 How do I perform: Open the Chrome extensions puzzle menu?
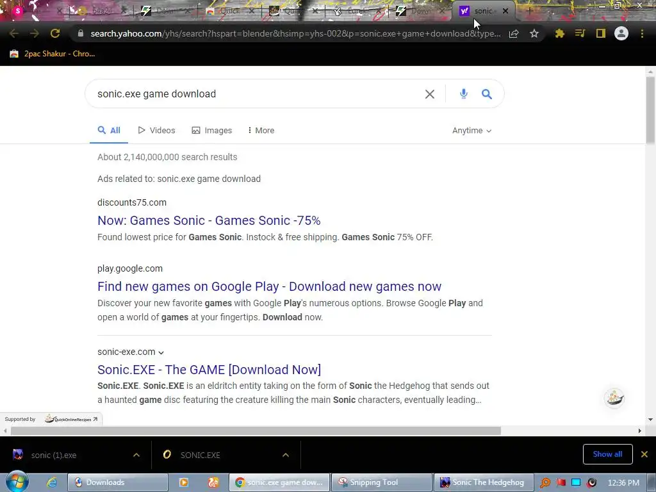pyautogui.click(x=560, y=33)
